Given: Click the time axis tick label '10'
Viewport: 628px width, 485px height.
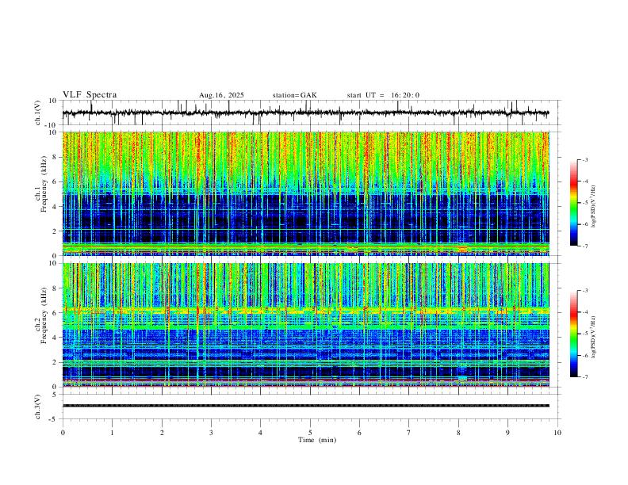Looking at the screenshot, I should coord(557,433).
